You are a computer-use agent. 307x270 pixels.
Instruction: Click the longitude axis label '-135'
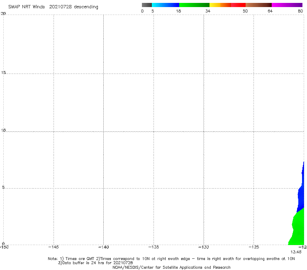click(x=153, y=247)
